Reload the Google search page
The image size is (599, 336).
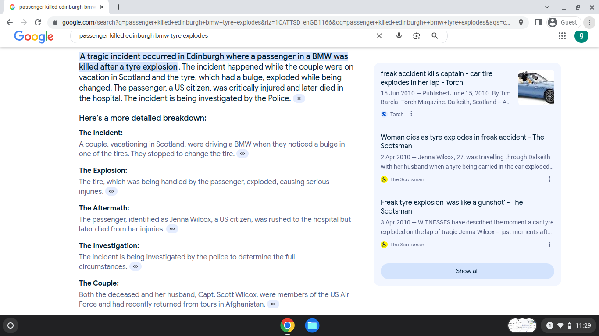pyautogui.click(x=38, y=22)
